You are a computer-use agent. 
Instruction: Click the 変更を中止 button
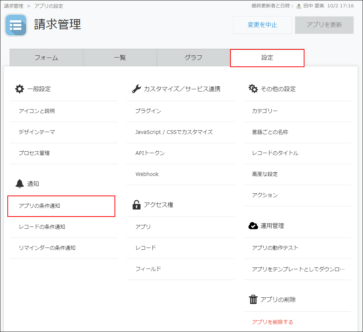coord(262,25)
